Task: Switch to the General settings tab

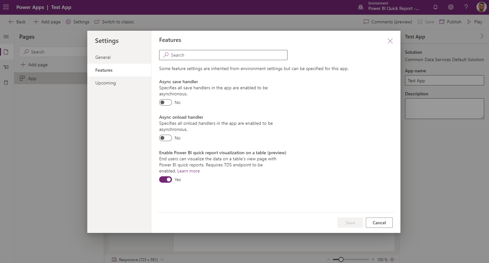Action: (103, 57)
